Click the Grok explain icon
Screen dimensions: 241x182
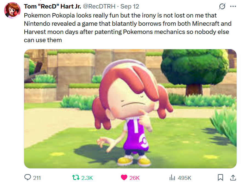point(222,6)
